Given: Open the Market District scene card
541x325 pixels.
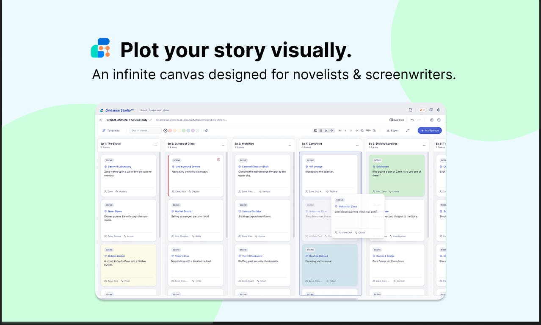Looking at the screenshot, I should (196, 220).
